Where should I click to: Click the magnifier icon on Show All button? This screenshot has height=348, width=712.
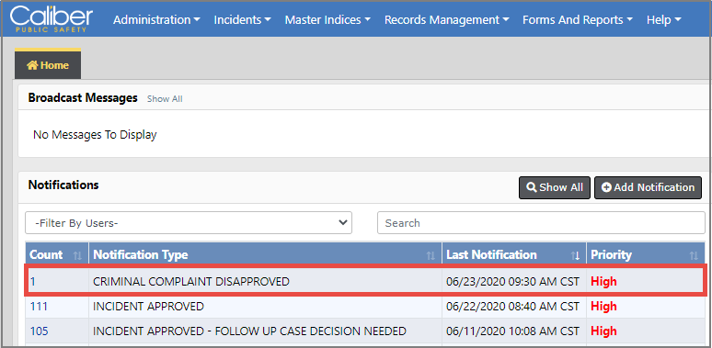tap(531, 187)
